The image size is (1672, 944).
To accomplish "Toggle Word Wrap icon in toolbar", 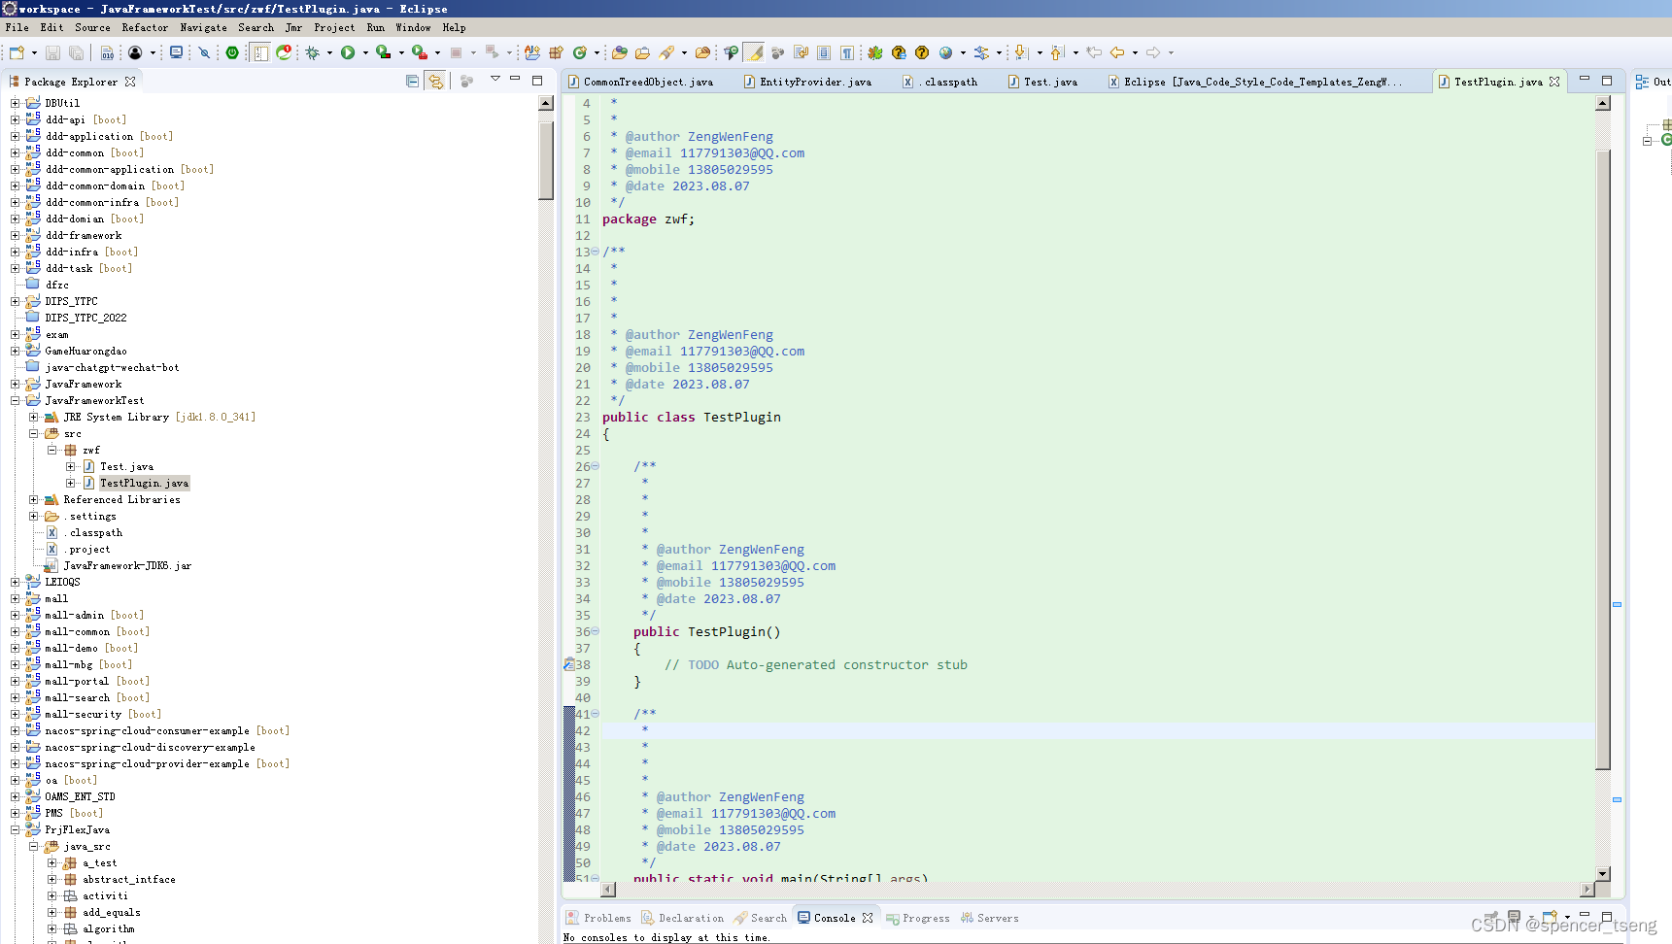I will [801, 52].
